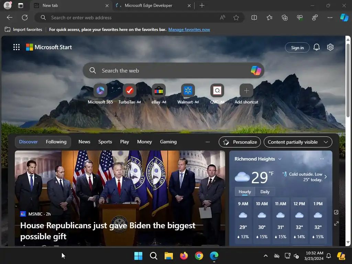The width and height of the screenshot is (352, 264).
Task: Open the Favorites list icon
Action: [269, 18]
